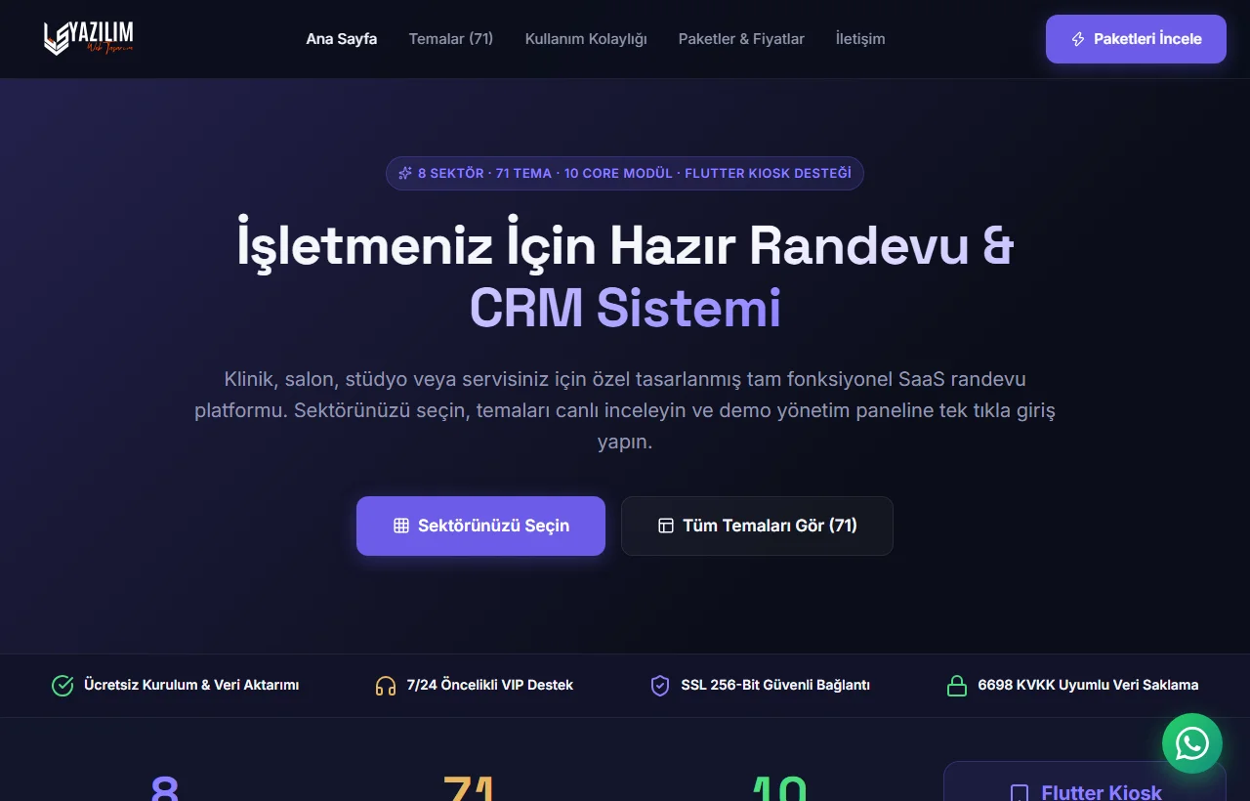
Task: Click the CRM Sistemi heading text
Action: click(625, 308)
